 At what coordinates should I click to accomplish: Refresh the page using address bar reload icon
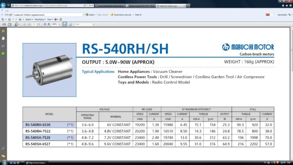coord(89,5)
